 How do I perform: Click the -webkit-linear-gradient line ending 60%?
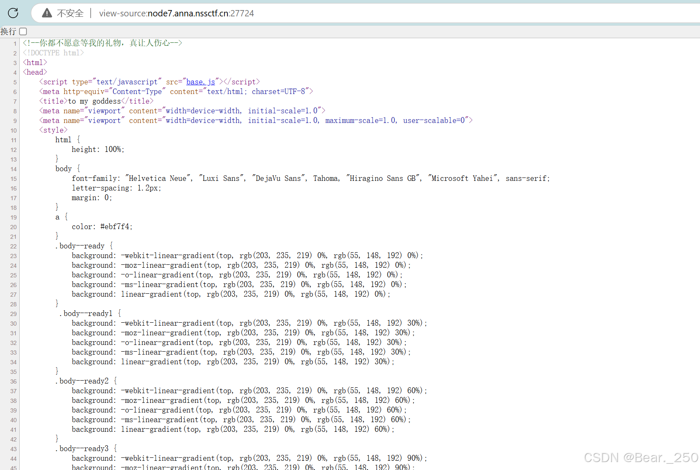(249, 391)
